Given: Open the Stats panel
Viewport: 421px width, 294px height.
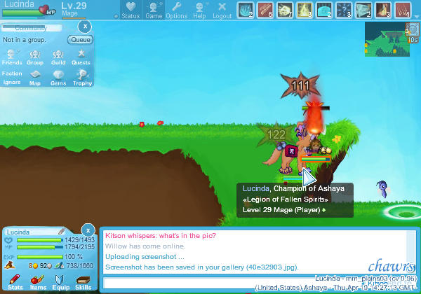Looking at the screenshot, I should [x=15, y=282].
